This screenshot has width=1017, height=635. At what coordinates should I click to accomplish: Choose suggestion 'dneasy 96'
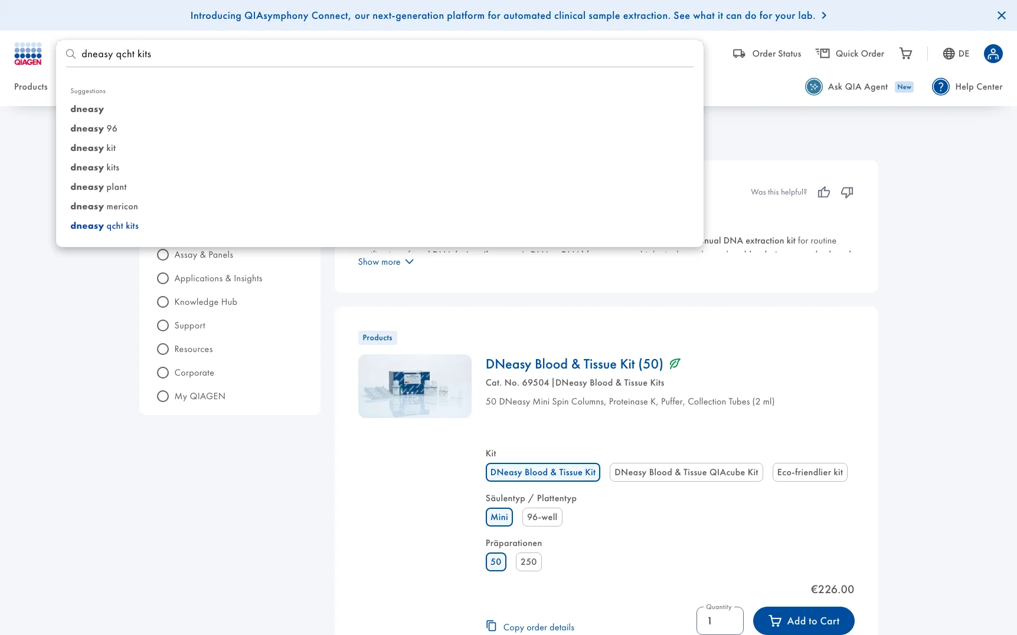[94, 129]
